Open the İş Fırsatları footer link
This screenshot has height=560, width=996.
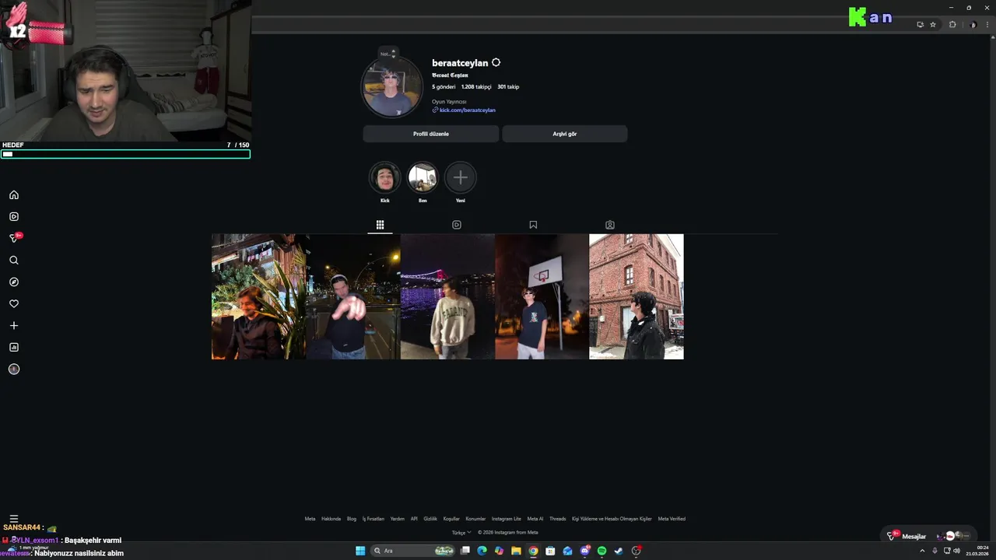(373, 519)
